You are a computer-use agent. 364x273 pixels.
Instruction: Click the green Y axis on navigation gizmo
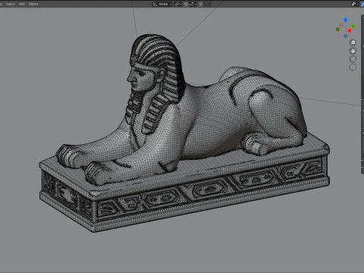click(353, 27)
